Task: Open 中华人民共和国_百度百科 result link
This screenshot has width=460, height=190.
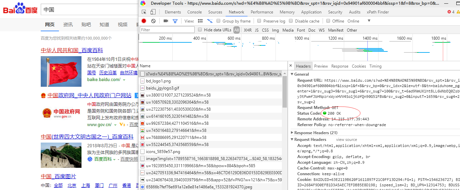Action: (72, 50)
